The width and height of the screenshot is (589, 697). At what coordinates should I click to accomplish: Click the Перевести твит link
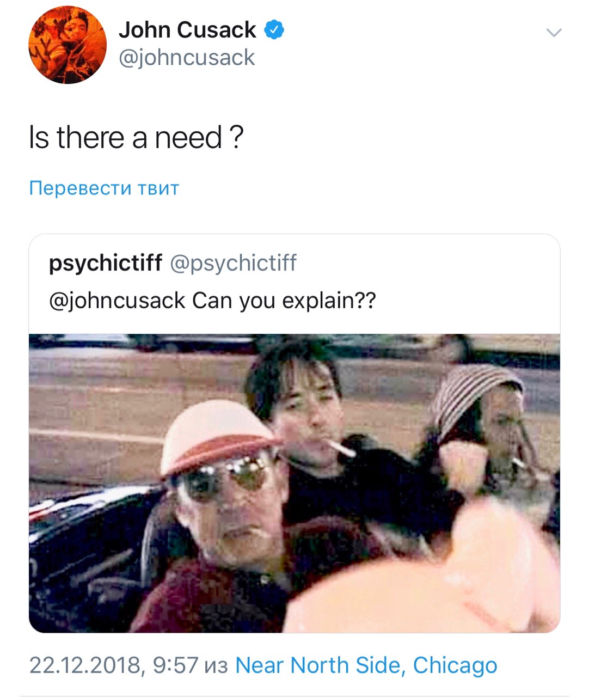pos(104,188)
